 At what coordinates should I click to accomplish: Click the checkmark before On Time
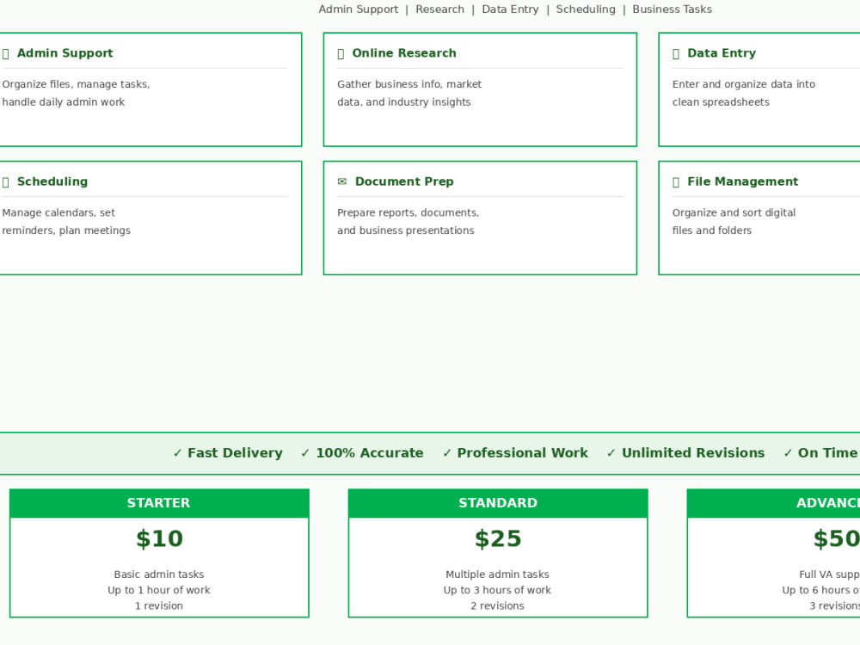click(788, 453)
